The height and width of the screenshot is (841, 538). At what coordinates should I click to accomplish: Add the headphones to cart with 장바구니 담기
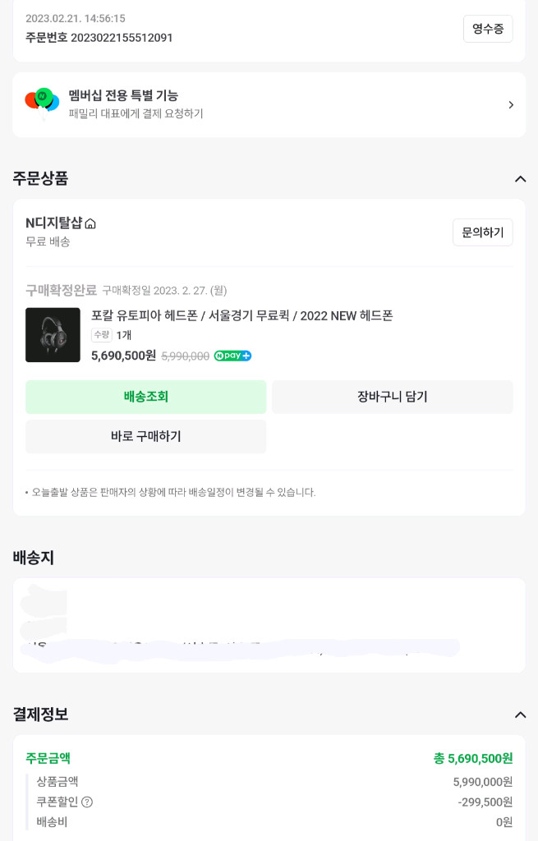392,397
